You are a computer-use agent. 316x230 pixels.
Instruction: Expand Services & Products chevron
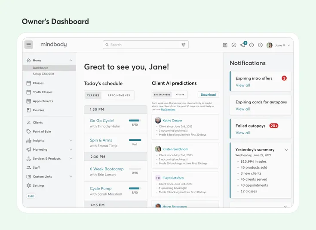click(71, 159)
